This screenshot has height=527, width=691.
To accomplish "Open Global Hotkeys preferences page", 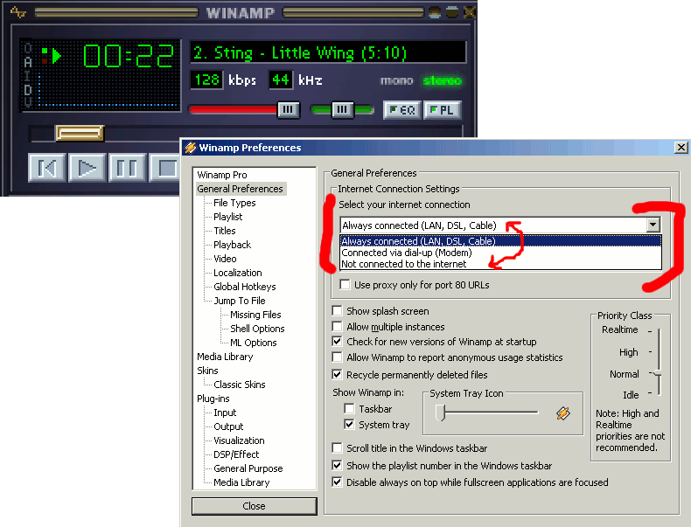I will coord(245,287).
